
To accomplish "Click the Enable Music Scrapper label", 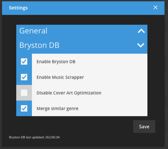I will pyautogui.click(x=60, y=77).
